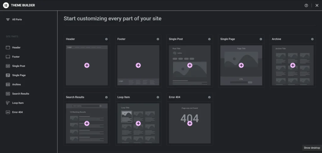Click the Header icon in the sidebar

[8, 47]
